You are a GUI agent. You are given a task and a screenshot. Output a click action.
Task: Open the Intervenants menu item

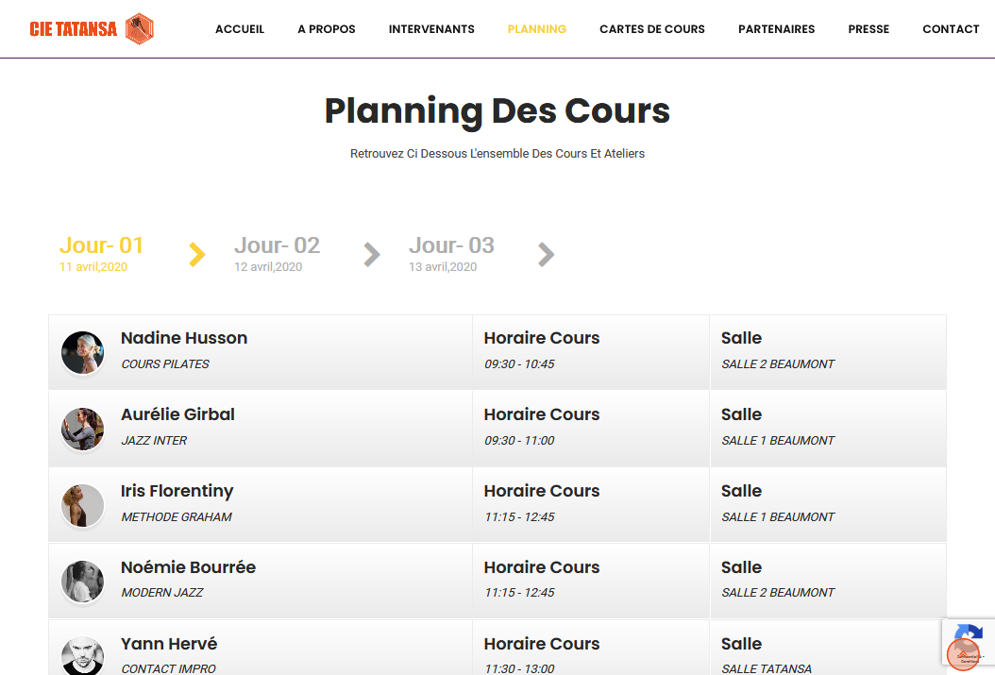pyautogui.click(x=431, y=29)
